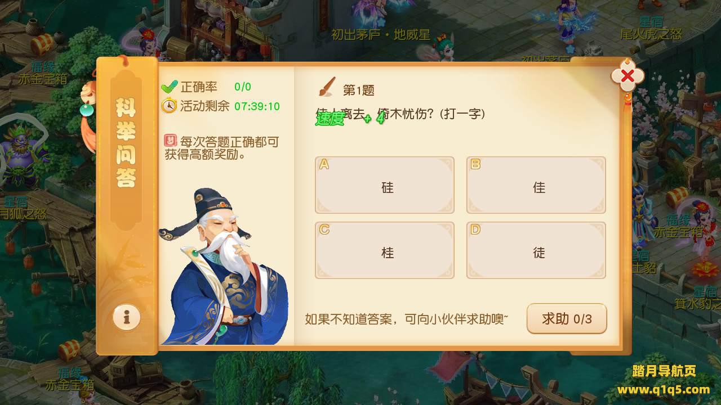Screen dimensions: 721x405
Task: Choose answer B 佳
Action: pos(536,185)
